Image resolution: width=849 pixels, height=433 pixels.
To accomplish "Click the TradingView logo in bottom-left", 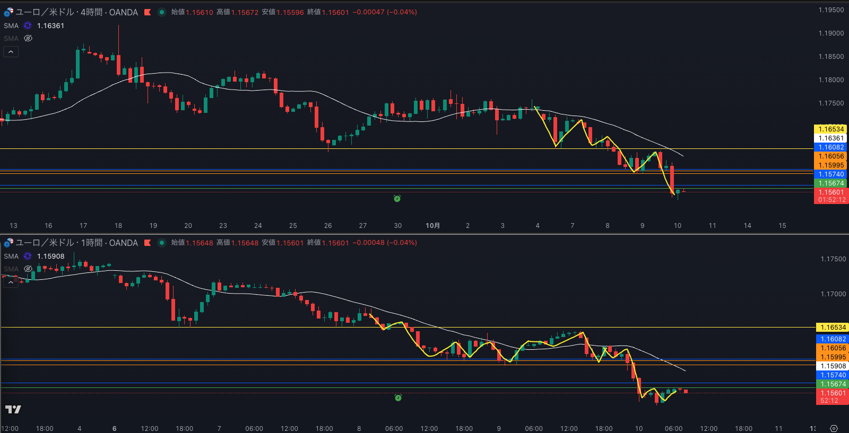I will click(13, 409).
